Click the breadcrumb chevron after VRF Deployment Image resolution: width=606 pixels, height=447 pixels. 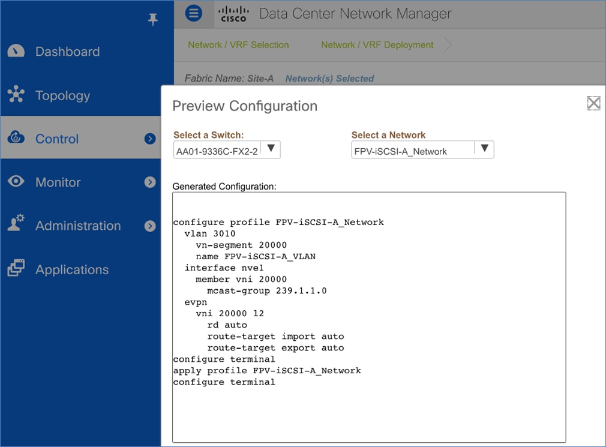448,45
